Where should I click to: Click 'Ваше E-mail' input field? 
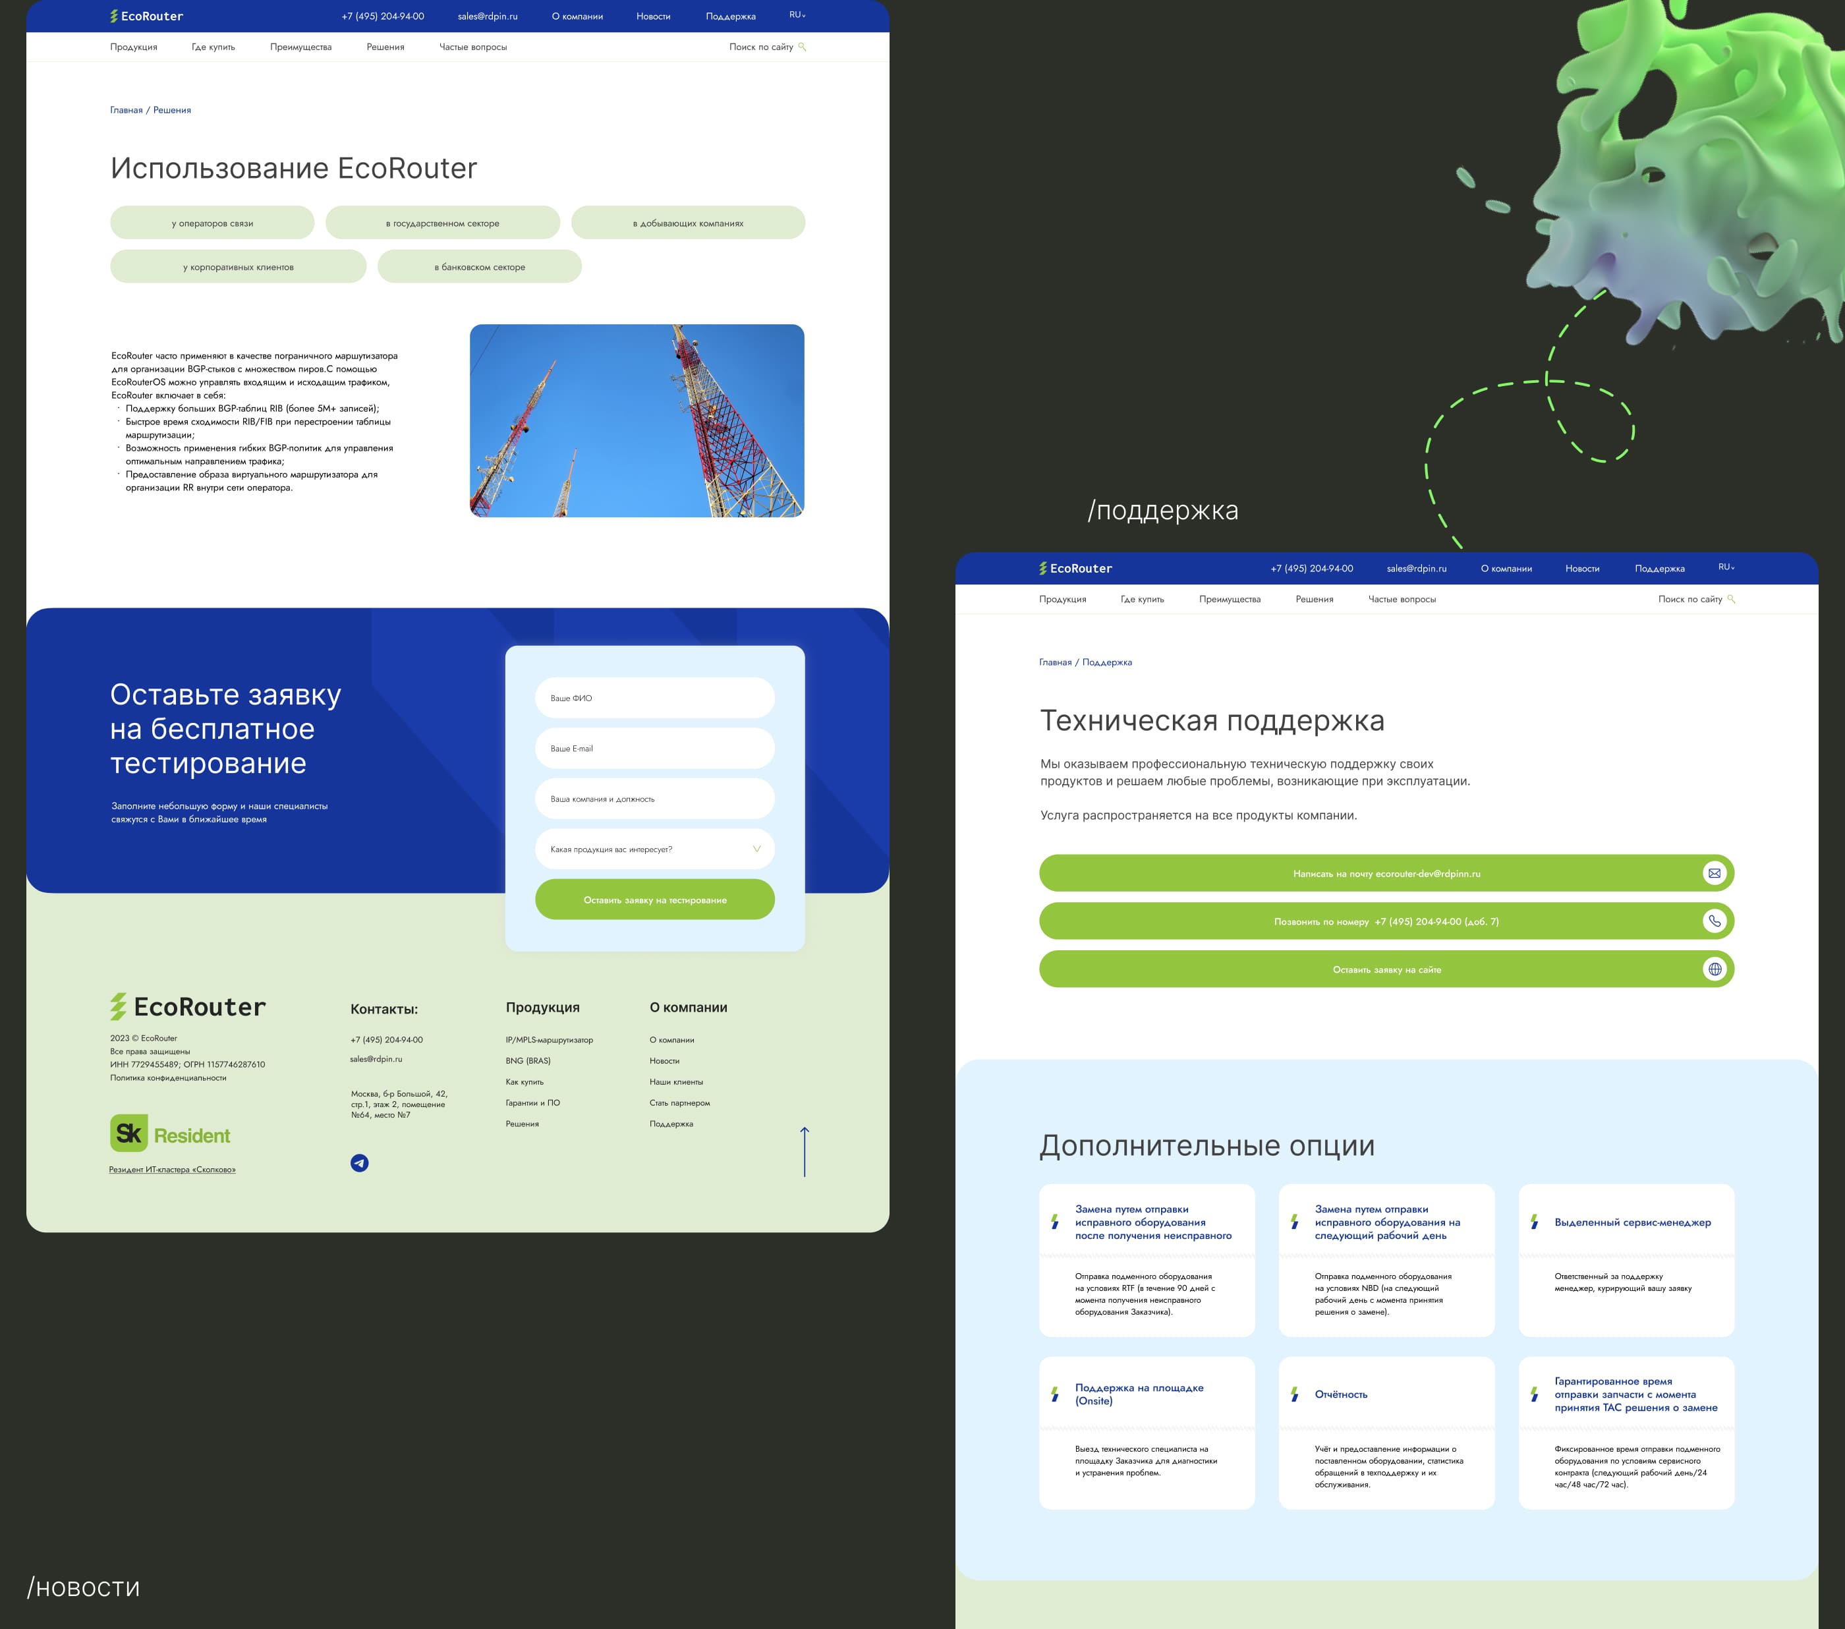[654, 748]
